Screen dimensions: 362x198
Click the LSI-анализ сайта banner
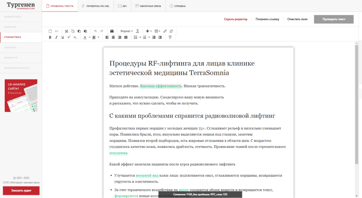pyautogui.click(x=21, y=96)
